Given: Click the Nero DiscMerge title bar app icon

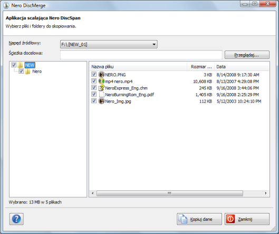Looking at the screenshot, I should (6, 5).
